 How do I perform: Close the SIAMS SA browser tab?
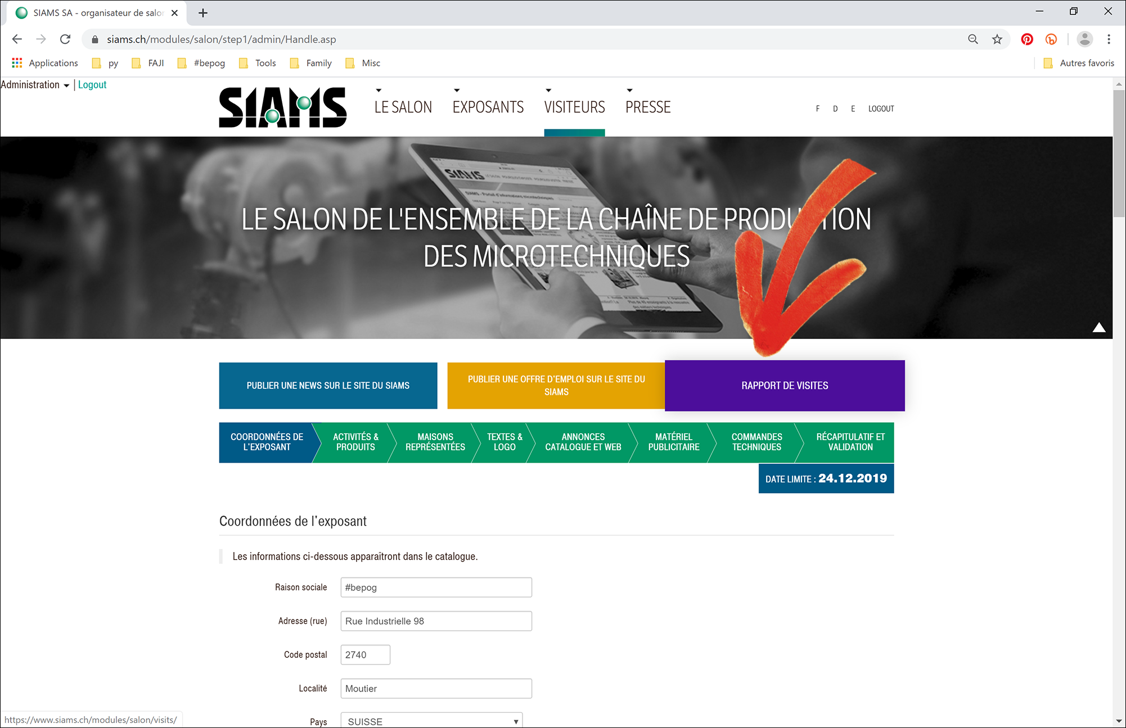[x=174, y=13]
